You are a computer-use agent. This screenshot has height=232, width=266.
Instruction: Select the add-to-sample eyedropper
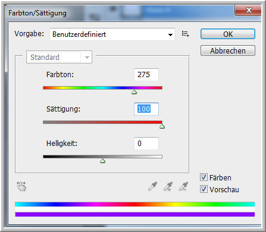pyautogui.click(x=168, y=186)
